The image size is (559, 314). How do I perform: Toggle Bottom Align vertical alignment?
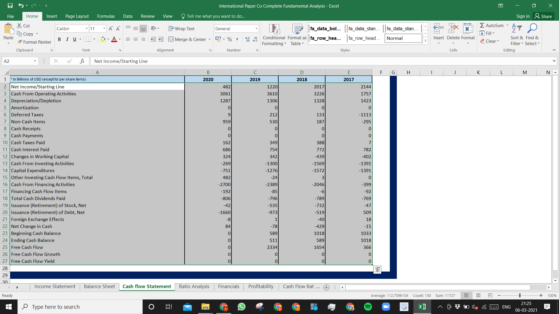143,28
